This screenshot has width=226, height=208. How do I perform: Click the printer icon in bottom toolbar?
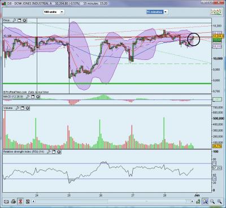point(14,202)
